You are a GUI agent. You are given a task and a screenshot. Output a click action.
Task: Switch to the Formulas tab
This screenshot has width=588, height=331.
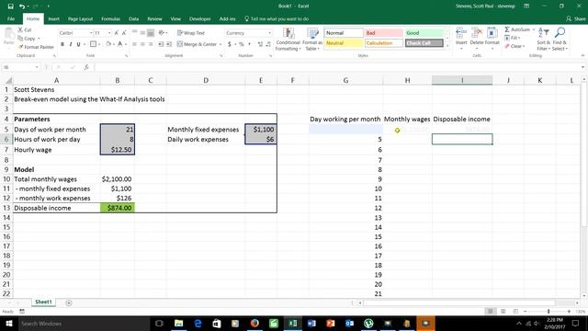110,18
